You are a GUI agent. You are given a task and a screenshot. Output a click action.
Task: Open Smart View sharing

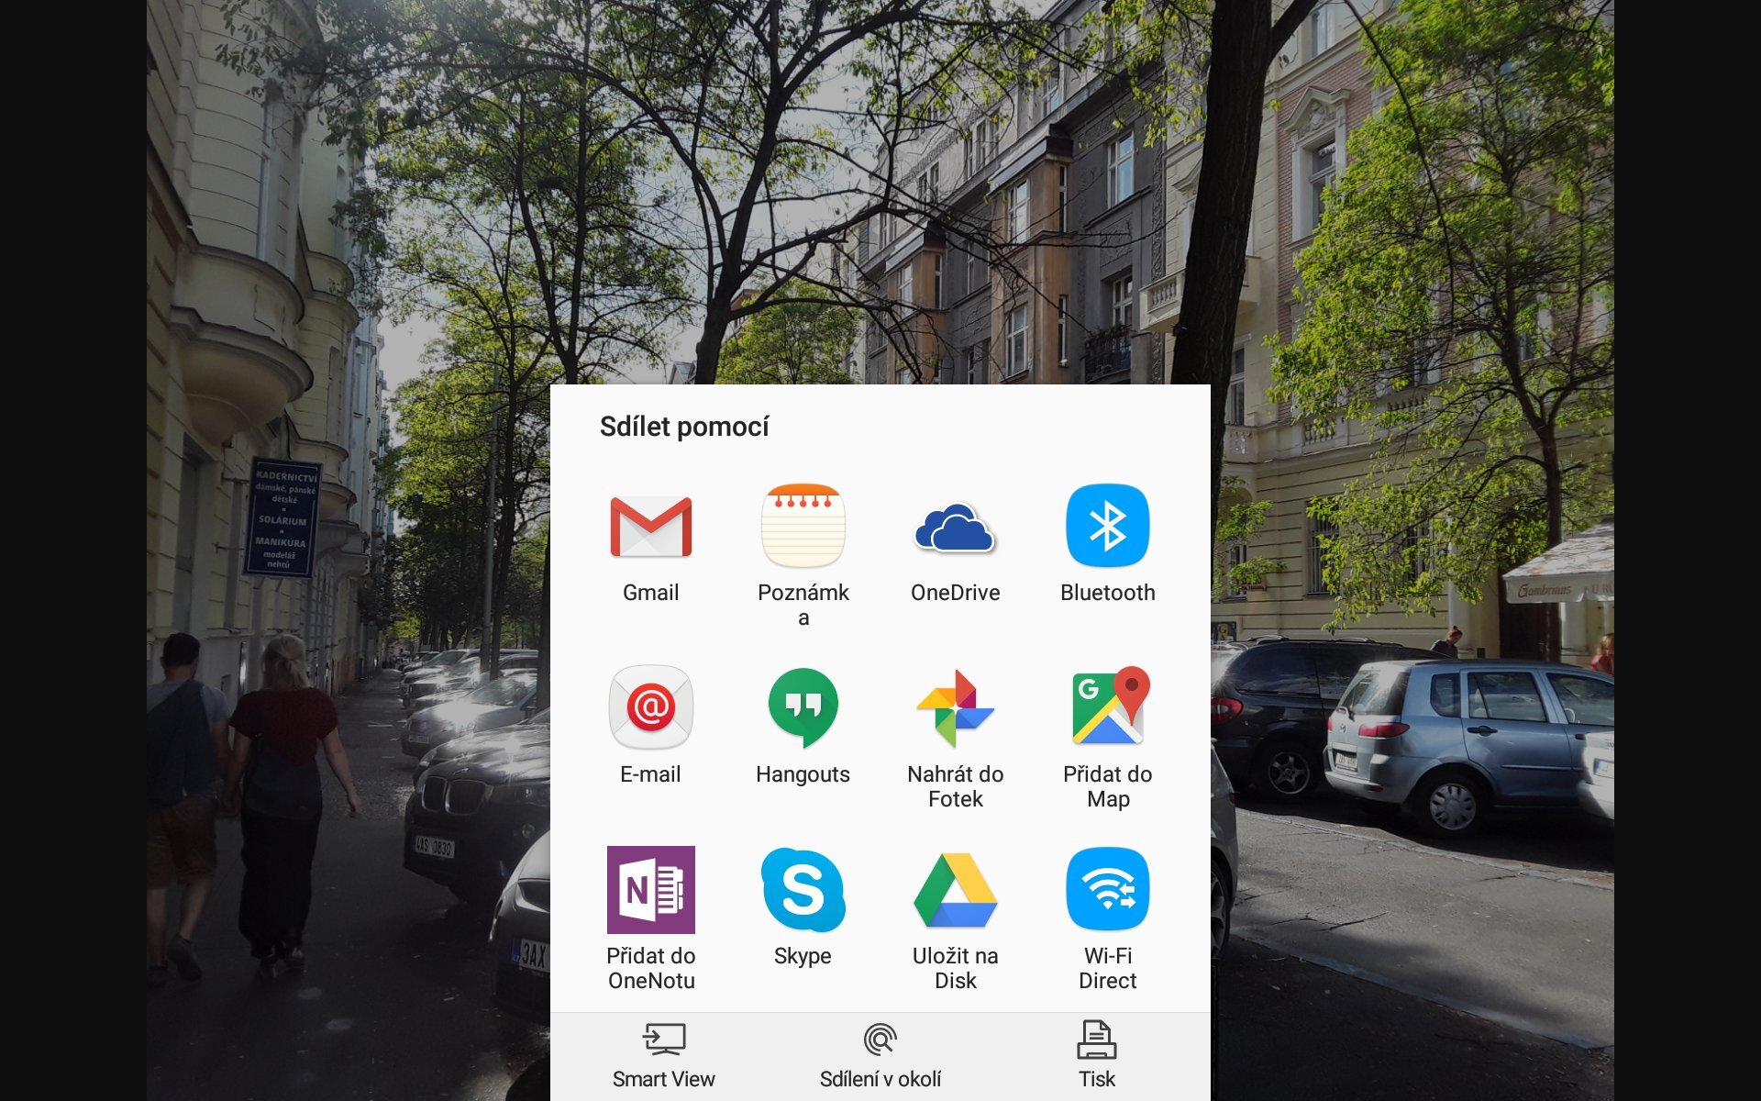[664, 1051]
